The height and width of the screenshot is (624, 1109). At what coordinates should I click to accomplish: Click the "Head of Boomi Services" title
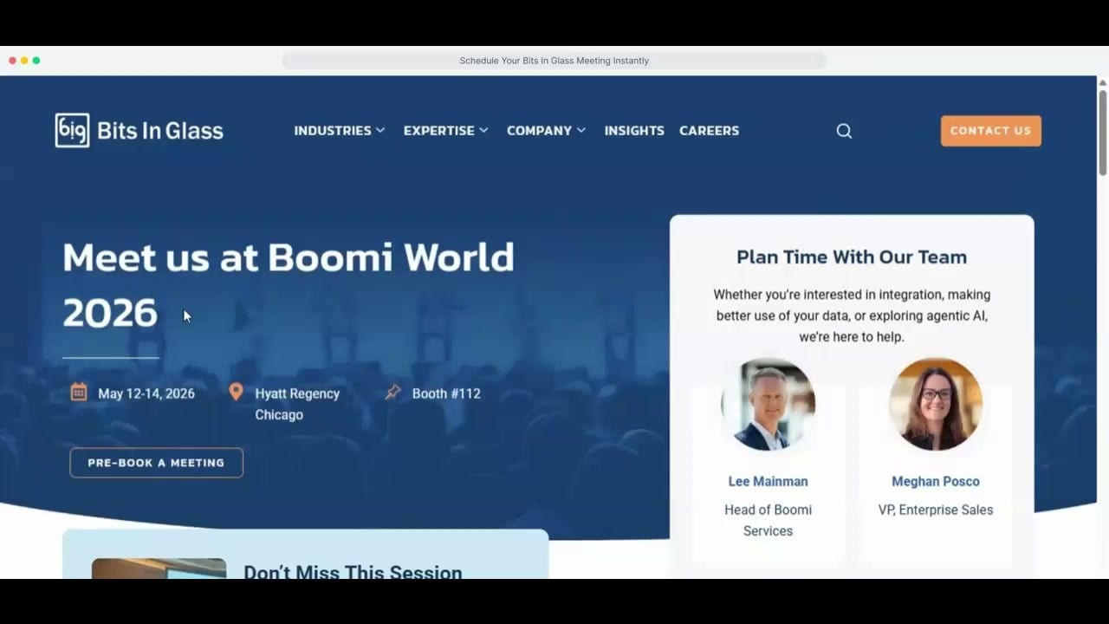769,520
